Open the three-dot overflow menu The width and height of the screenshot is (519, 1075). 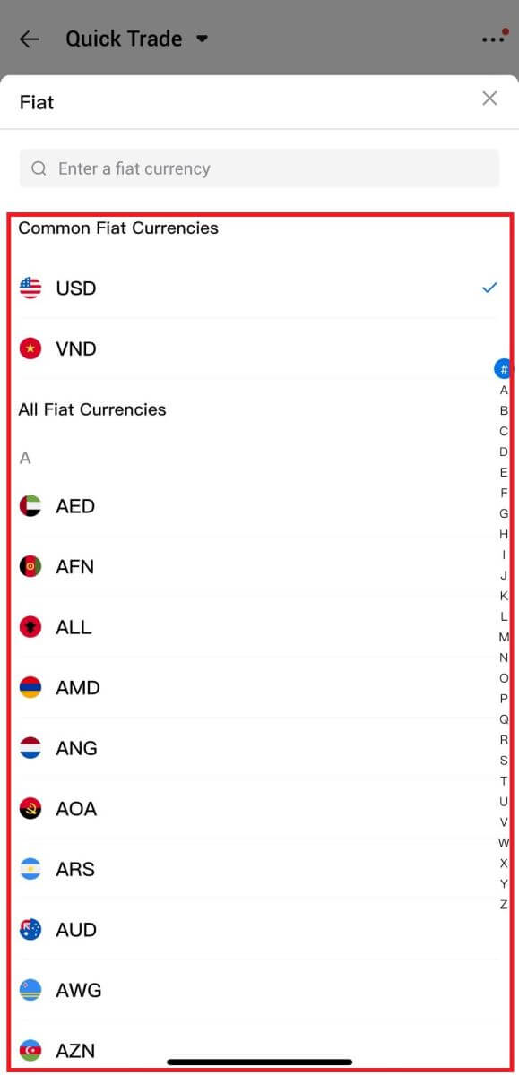pyautogui.click(x=492, y=39)
